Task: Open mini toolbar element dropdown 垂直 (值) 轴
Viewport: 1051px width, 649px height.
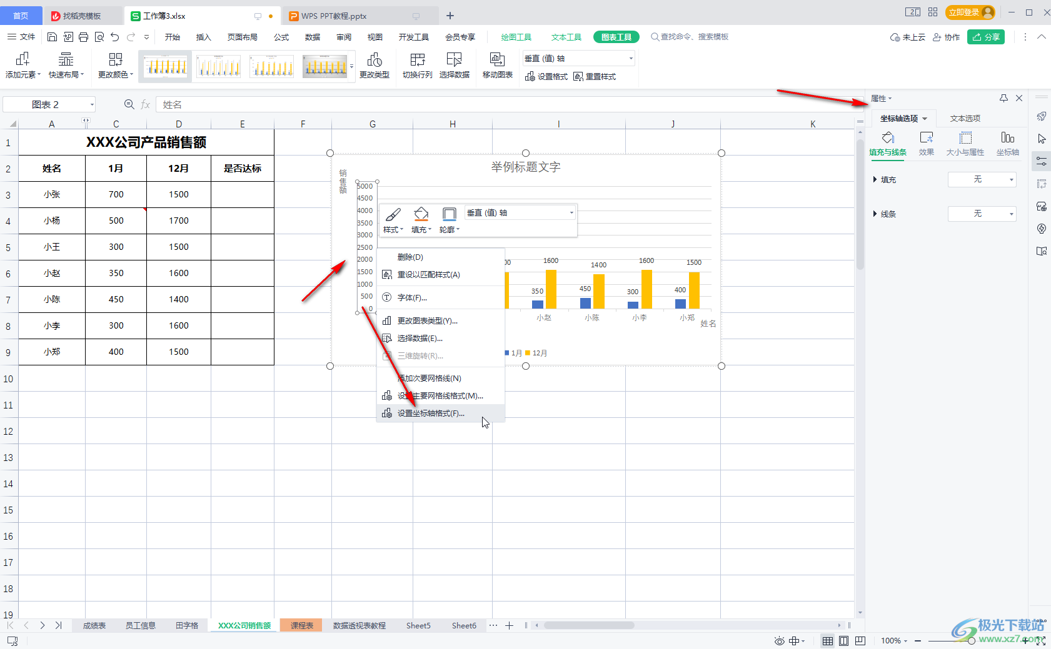Action: coord(520,213)
